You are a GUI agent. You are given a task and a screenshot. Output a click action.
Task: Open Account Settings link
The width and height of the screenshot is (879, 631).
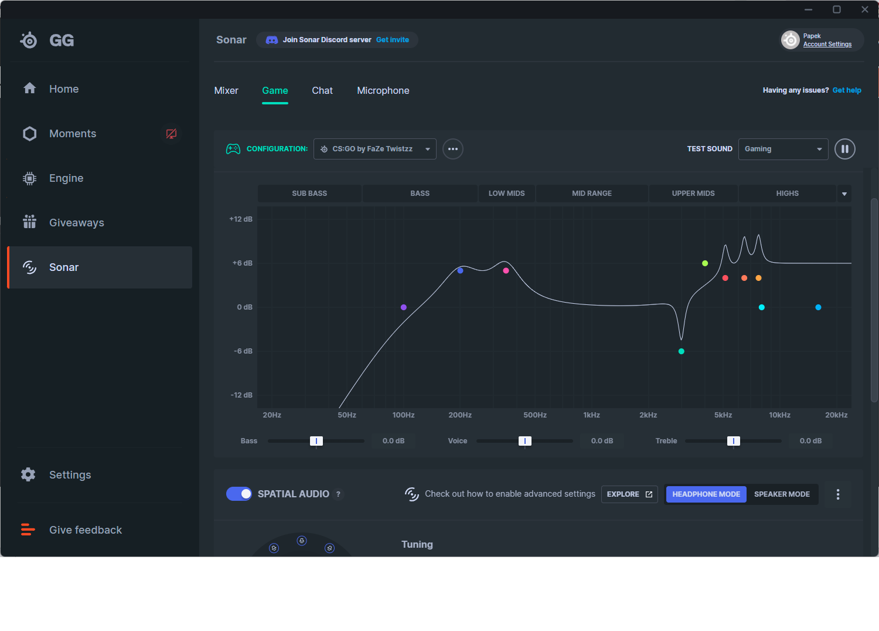click(x=827, y=45)
